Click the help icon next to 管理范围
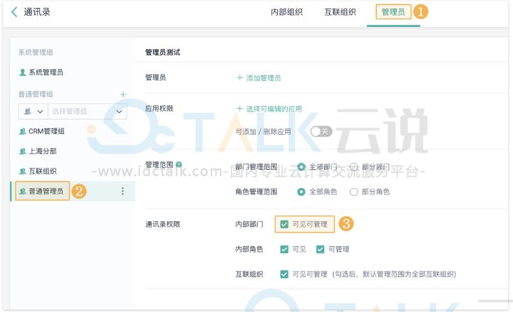The height and width of the screenshot is (312, 513). pos(179,165)
